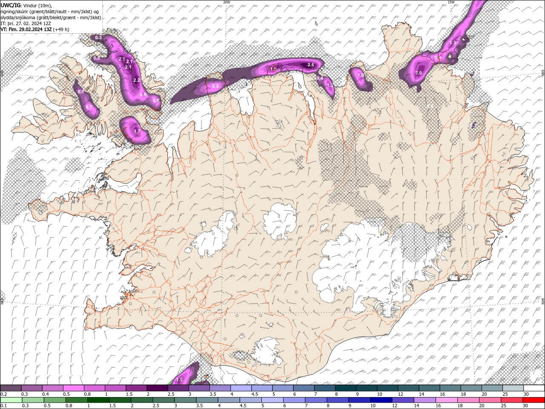Viewport: 545px width, 409px height.
Task: Select the 0.2 swatch in the top legend row
Action: 11,388
